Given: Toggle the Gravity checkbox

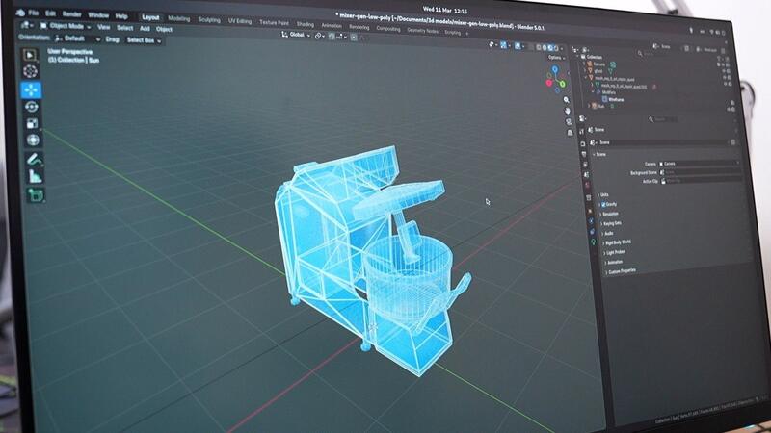Looking at the screenshot, I should click(x=605, y=205).
